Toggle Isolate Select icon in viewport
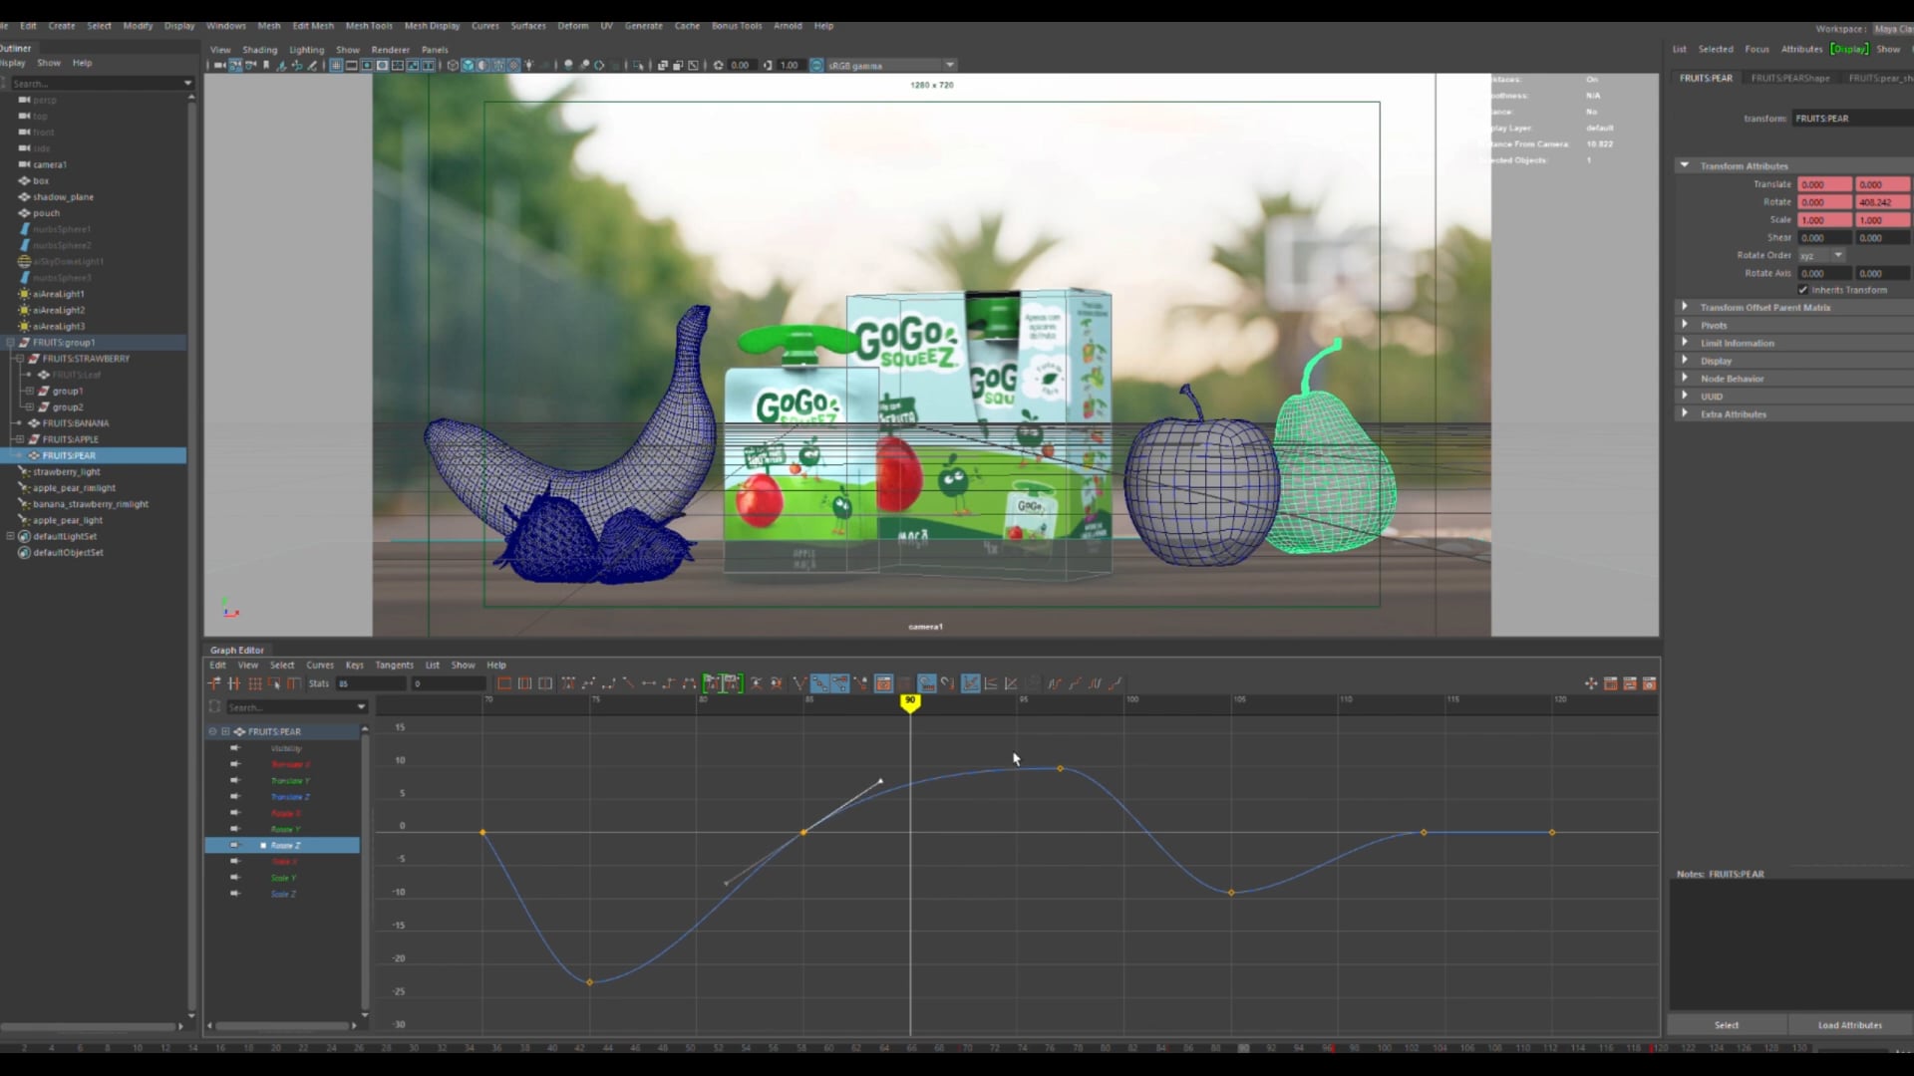This screenshot has height=1076, width=1914. click(638, 65)
